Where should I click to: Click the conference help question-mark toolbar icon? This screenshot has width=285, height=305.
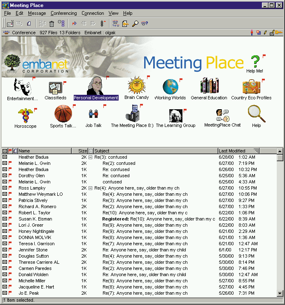click(x=145, y=23)
